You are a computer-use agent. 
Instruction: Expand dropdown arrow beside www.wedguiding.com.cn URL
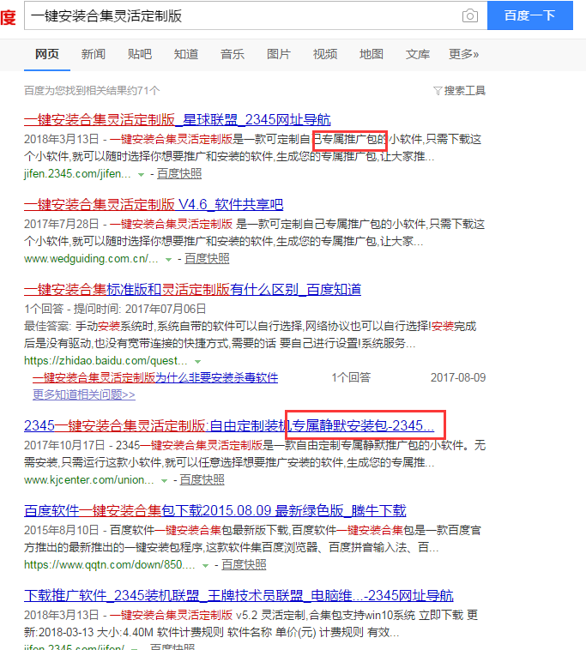pyautogui.click(x=168, y=260)
